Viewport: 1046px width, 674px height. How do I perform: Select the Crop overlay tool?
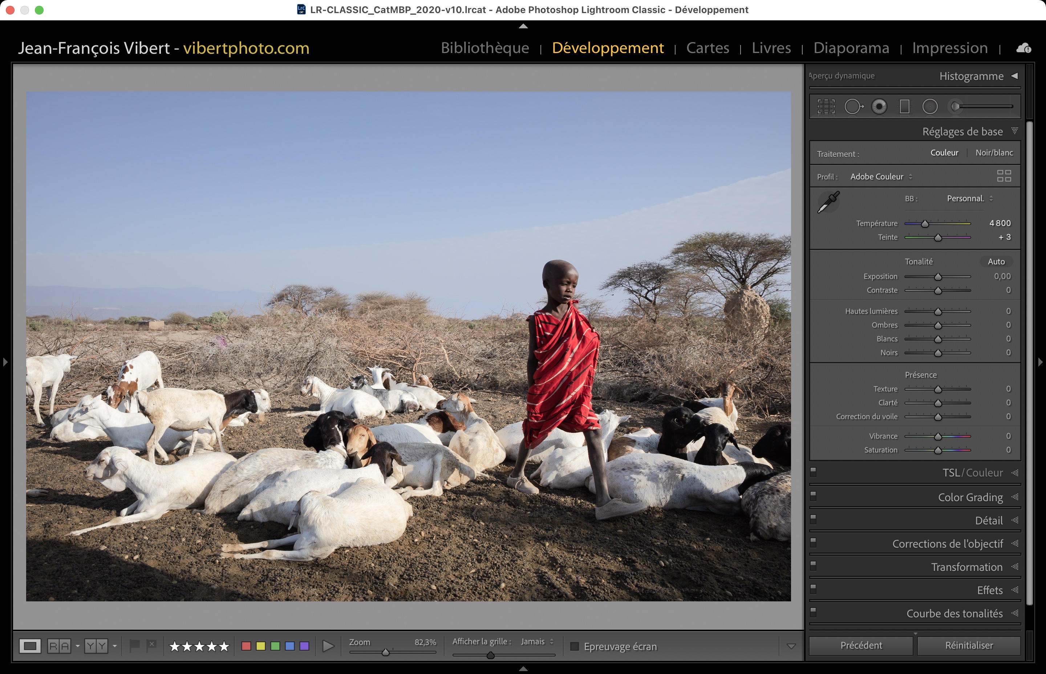(x=826, y=106)
